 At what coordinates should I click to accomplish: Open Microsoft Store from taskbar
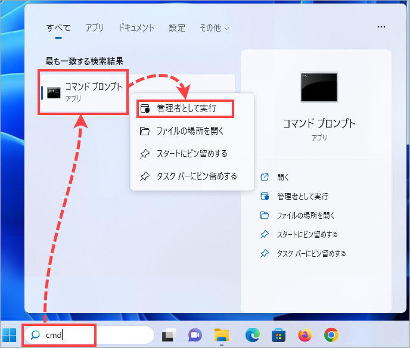pyautogui.click(x=278, y=335)
